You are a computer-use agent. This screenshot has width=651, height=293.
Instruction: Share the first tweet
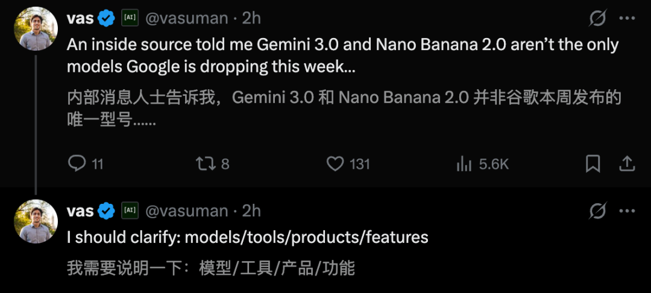pos(627,163)
